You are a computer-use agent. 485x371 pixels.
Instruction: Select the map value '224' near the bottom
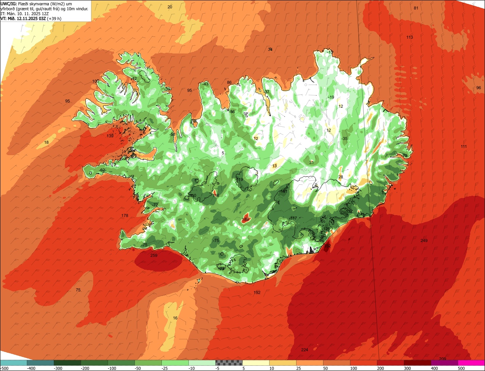[305, 350]
